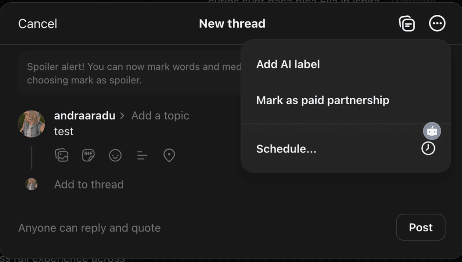The height and width of the screenshot is (262, 462).
Task: Choose Mark as paid partnership
Action: point(323,100)
